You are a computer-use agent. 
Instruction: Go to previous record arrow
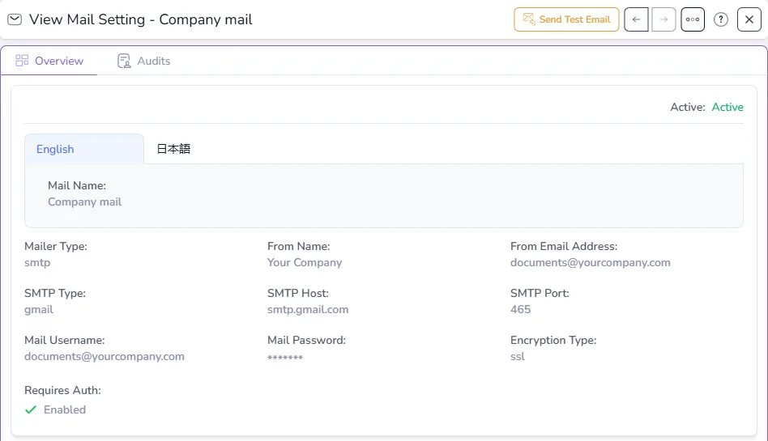(636, 19)
